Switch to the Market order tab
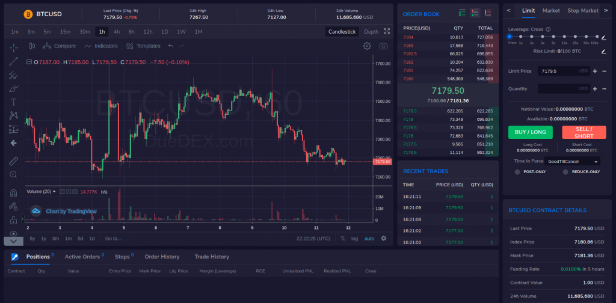Screen dimensions: 616x303 coord(551,11)
